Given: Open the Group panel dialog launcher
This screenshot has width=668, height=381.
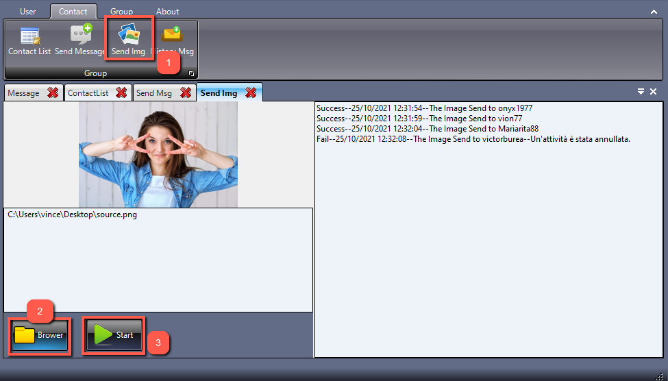Looking at the screenshot, I should pos(191,73).
